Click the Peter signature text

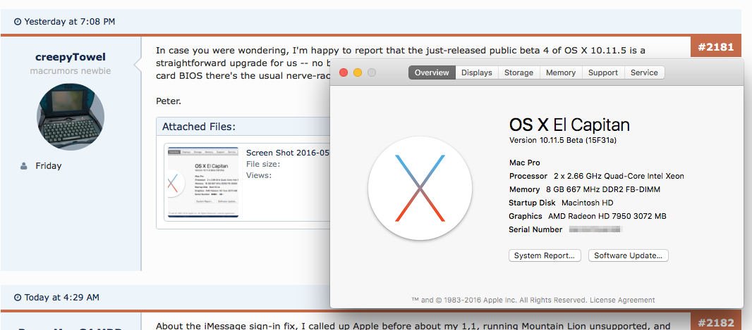(x=169, y=101)
